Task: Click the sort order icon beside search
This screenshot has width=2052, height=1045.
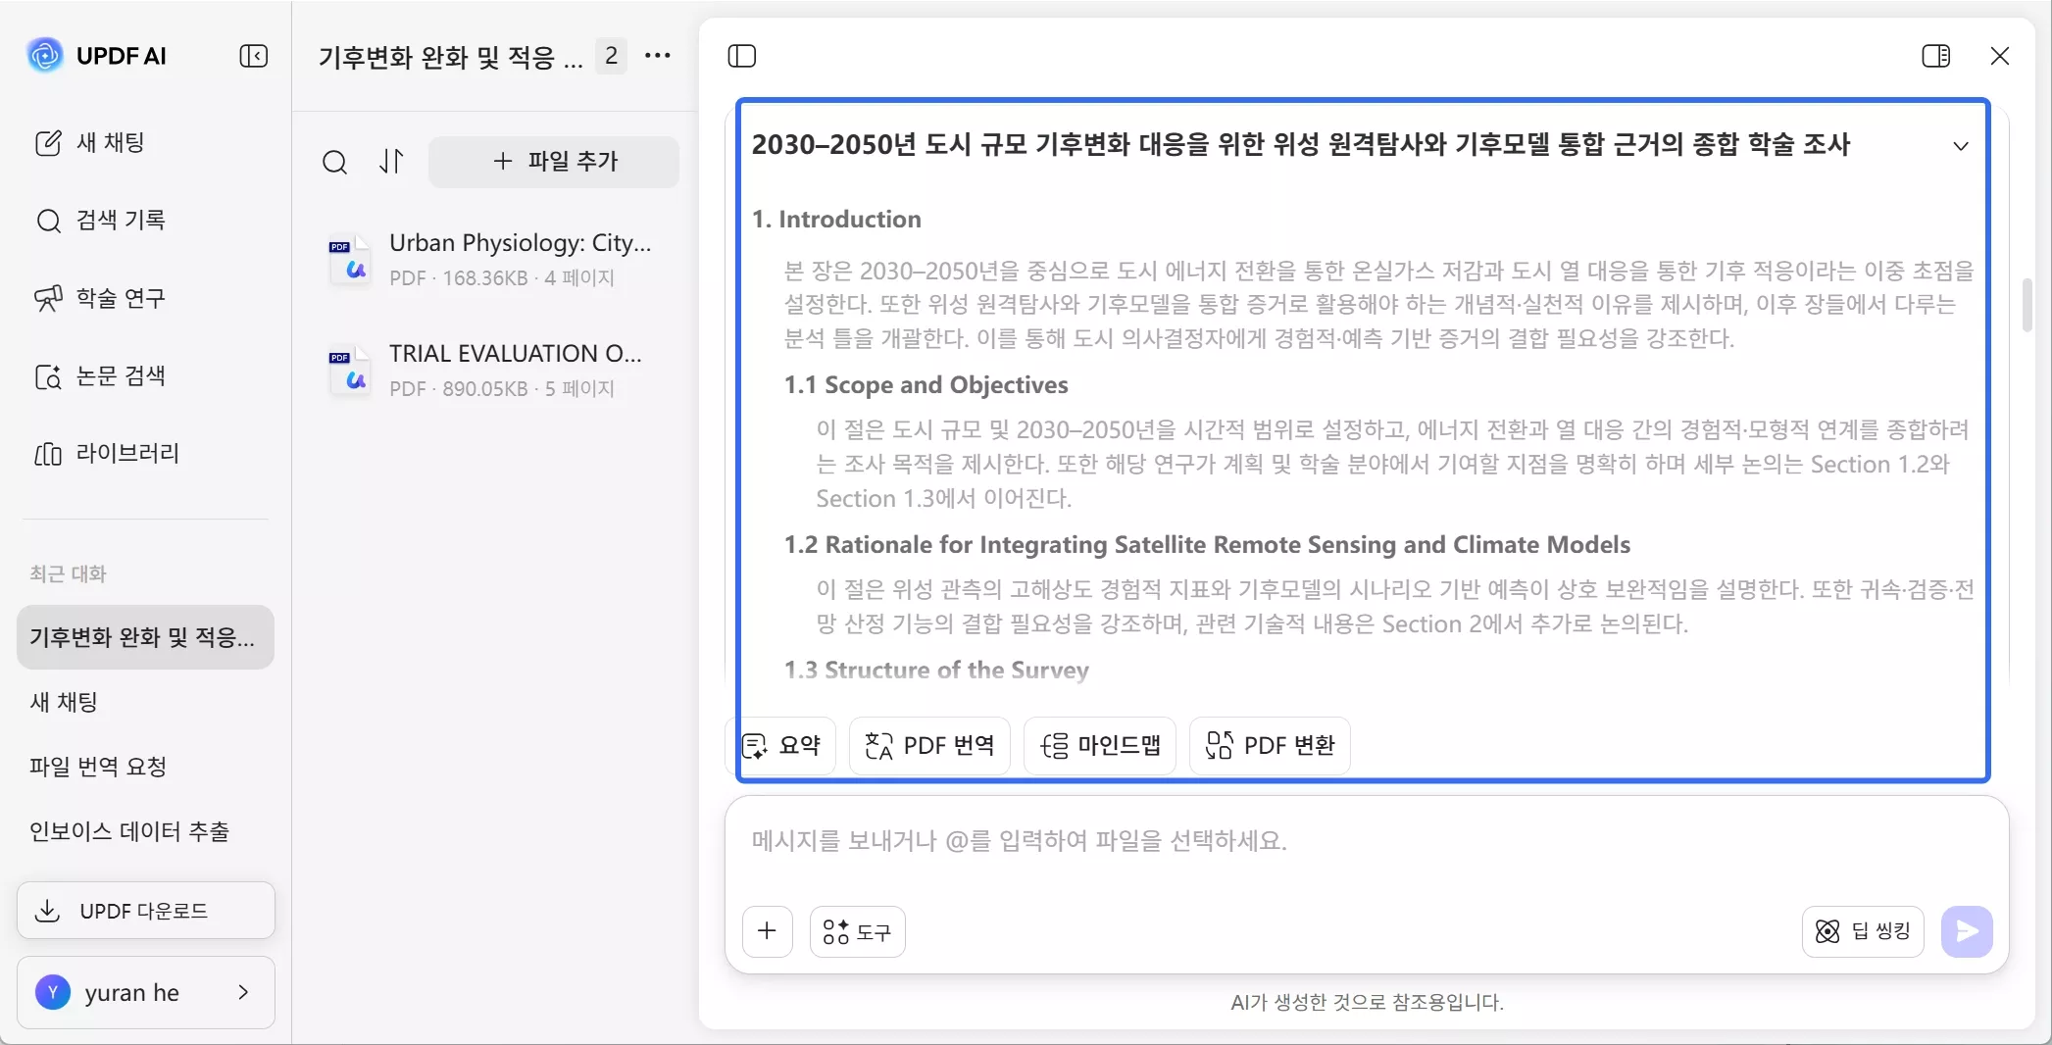Action: tap(391, 162)
